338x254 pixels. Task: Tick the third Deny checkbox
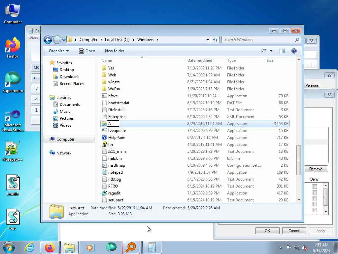click(x=315, y=198)
